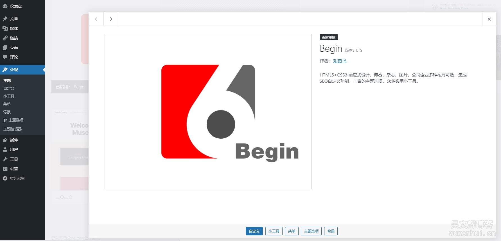Viewport: 501px width, 241px height.
Task: Open Comments via the 评论 bubble icon
Action: click(x=5, y=57)
